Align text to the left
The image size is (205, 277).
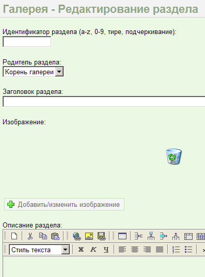pyautogui.click(x=122, y=250)
